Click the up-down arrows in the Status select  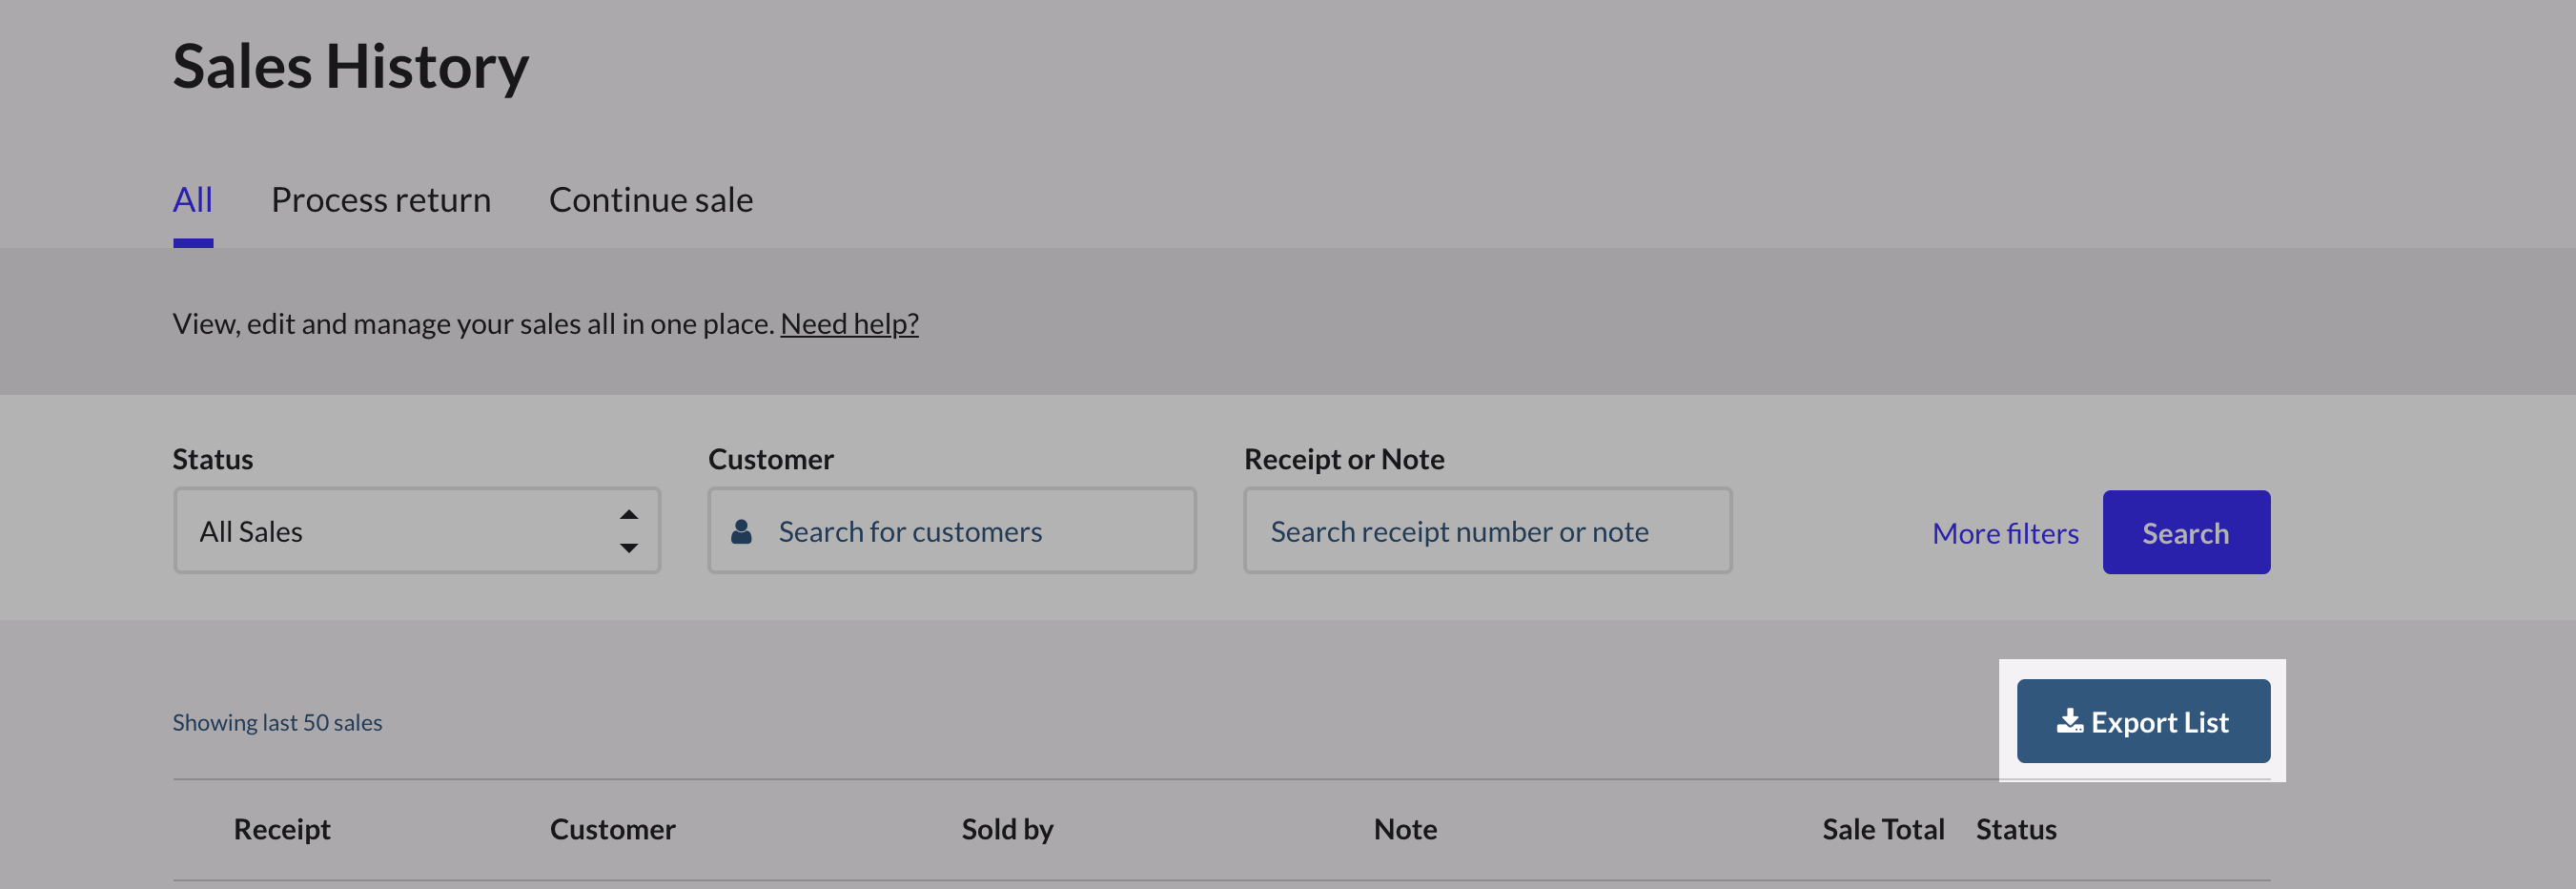tap(628, 531)
